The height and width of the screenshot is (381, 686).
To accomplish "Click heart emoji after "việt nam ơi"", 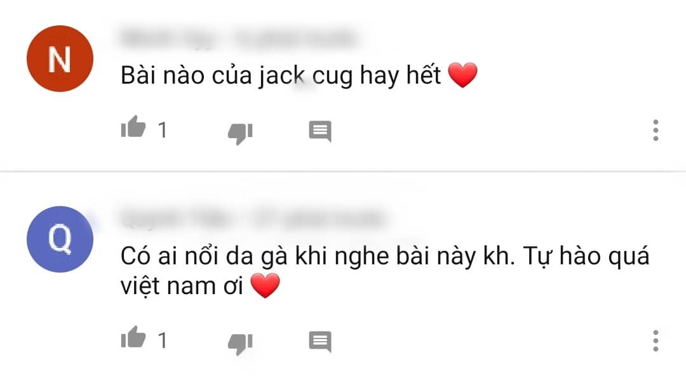I will click(265, 286).
